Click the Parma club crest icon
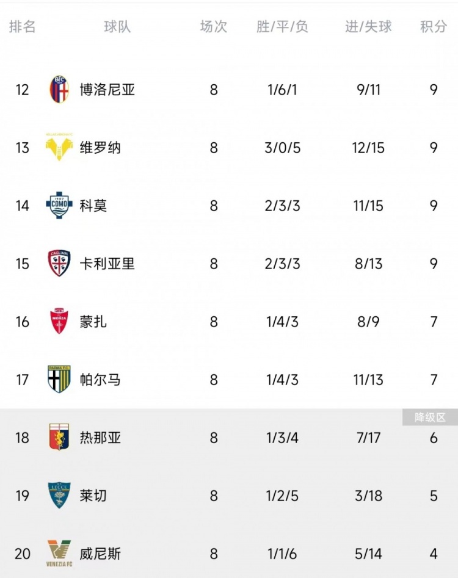This screenshot has width=458, height=578. click(x=59, y=380)
